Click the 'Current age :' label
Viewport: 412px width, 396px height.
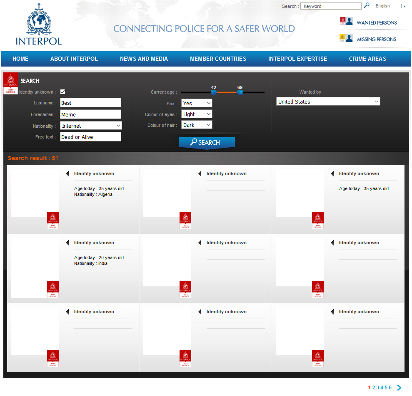click(164, 92)
